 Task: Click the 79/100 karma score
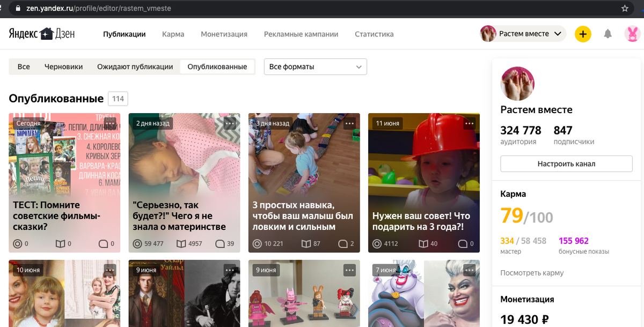point(526,215)
